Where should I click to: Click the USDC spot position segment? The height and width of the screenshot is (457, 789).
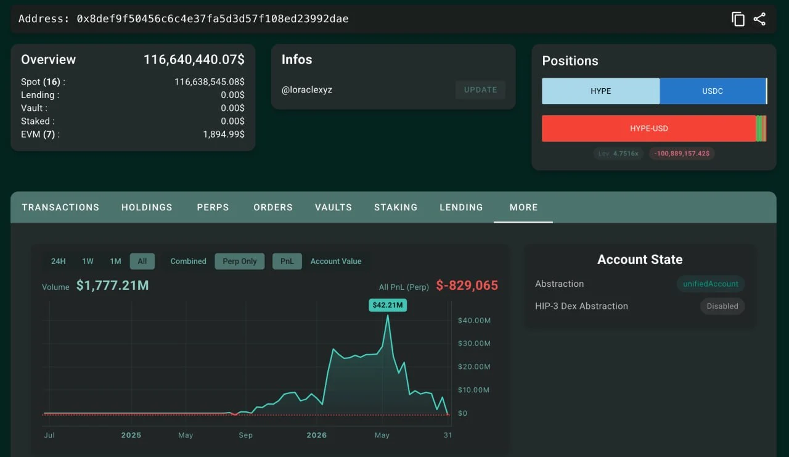point(713,91)
